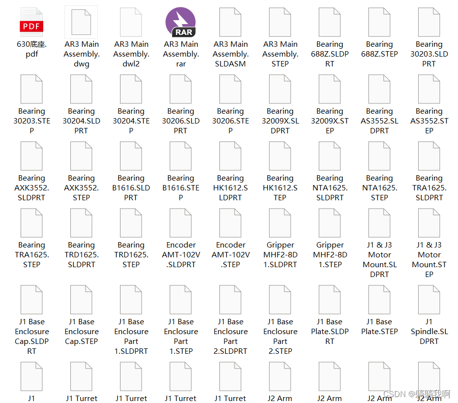Select the J1 Base Enclosure Part 1.SLDPRT icon

[131, 300]
